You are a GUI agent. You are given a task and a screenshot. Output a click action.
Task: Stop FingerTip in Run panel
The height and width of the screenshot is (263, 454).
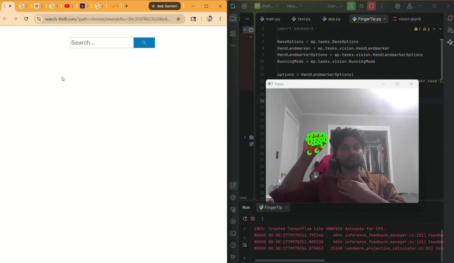253,218
